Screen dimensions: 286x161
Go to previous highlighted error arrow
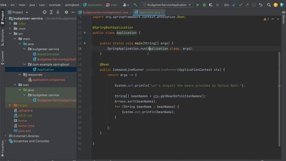[x=273, y=19]
